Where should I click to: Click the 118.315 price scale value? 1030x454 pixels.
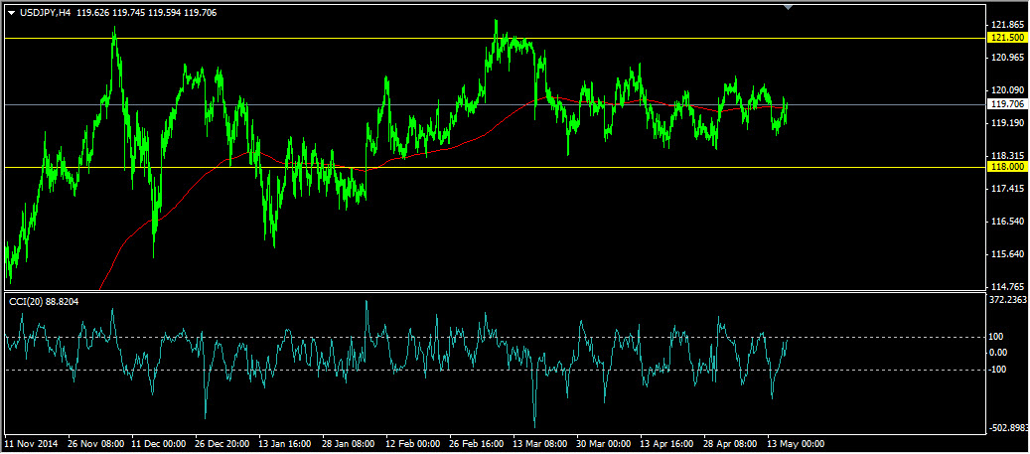tap(1007, 156)
